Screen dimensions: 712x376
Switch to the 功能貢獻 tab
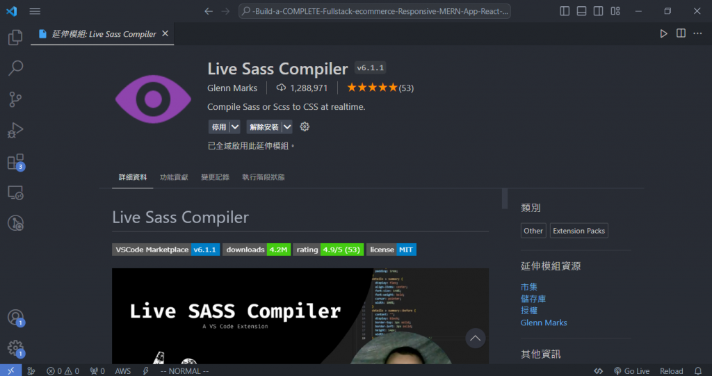pos(174,177)
